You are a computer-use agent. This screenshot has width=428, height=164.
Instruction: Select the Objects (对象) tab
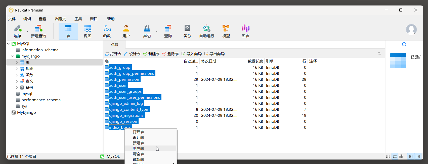pos(114,44)
